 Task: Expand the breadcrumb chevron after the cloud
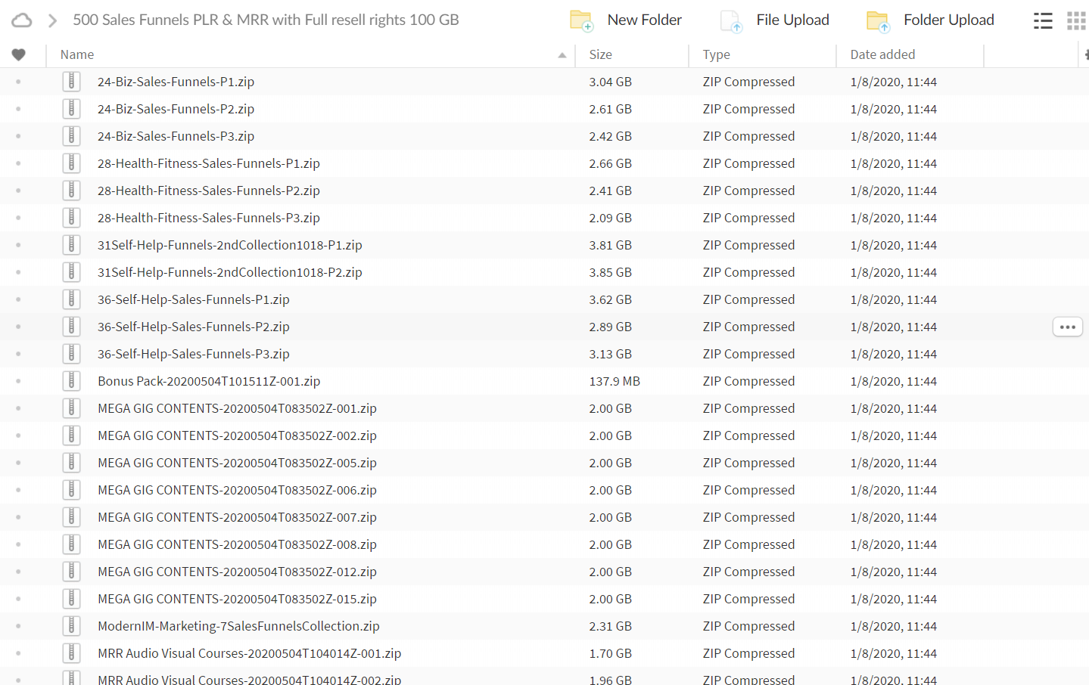(52, 20)
